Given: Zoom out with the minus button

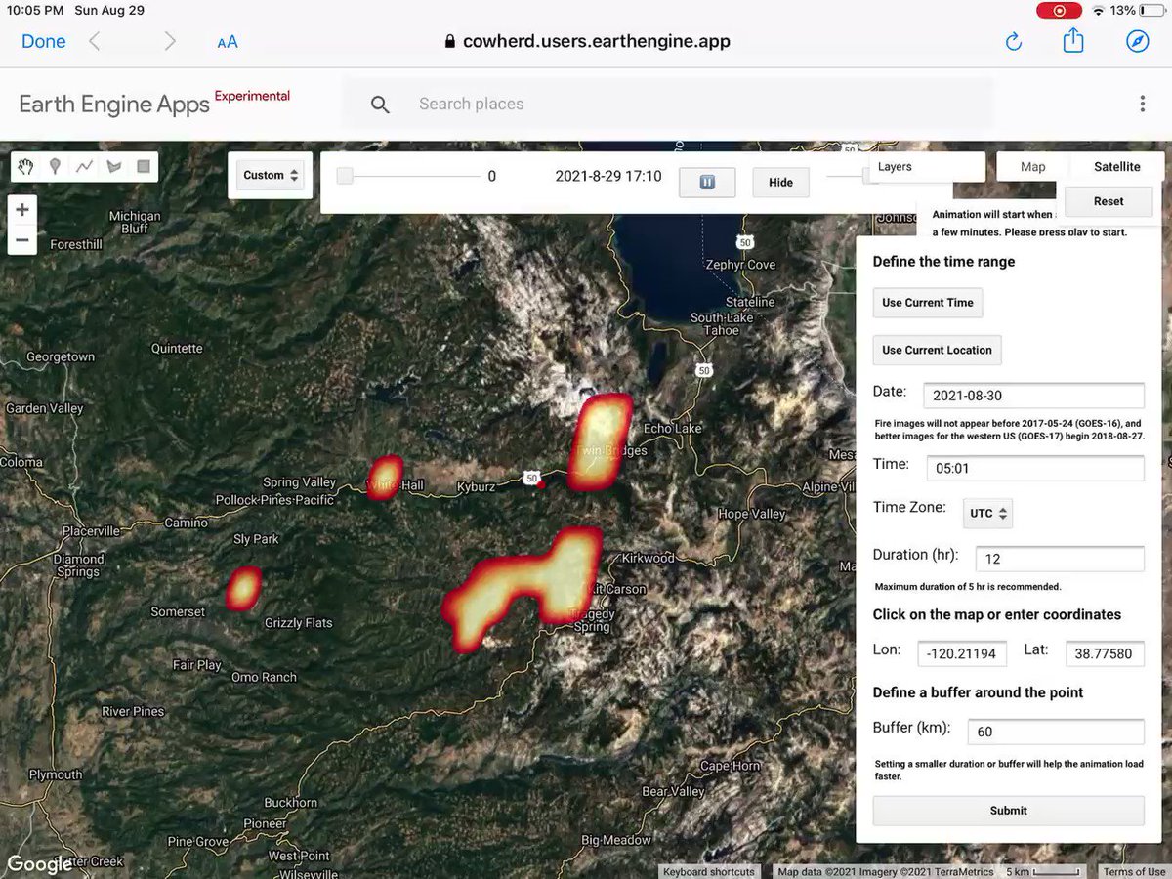Looking at the screenshot, I should tap(22, 239).
